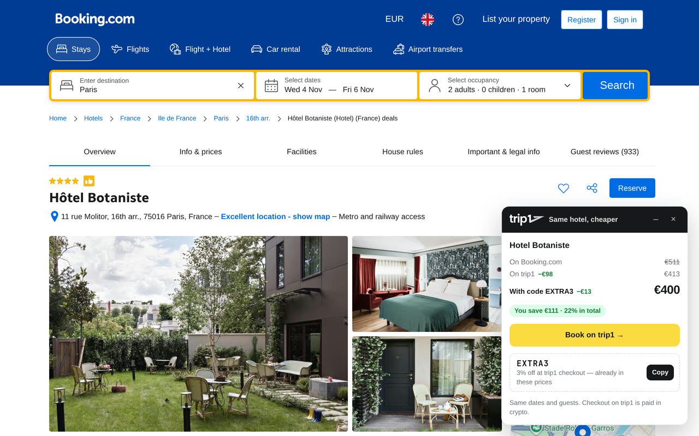Click the Register button
The height and width of the screenshot is (436, 699).
coord(582,20)
